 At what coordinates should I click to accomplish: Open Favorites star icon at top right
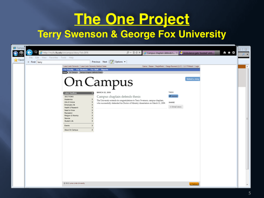229,53
